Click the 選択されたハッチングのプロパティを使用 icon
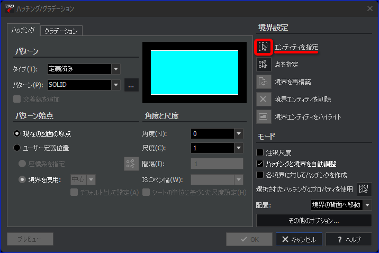This screenshot has width=379, height=253. point(364,189)
